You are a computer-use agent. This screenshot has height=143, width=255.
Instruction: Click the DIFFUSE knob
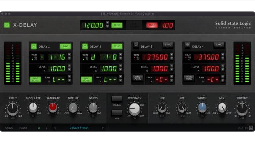[73, 107]
